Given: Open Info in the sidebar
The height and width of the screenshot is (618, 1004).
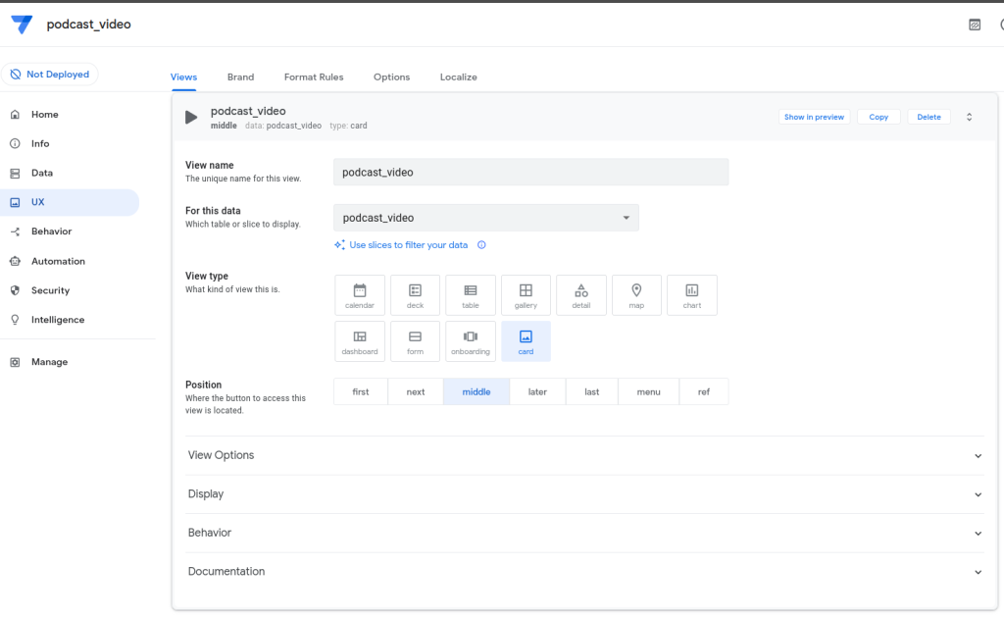Looking at the screenshot, I should 70,143.
